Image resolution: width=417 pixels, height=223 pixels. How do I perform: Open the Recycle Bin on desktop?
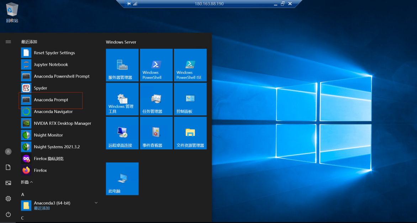tap(12, 12)
